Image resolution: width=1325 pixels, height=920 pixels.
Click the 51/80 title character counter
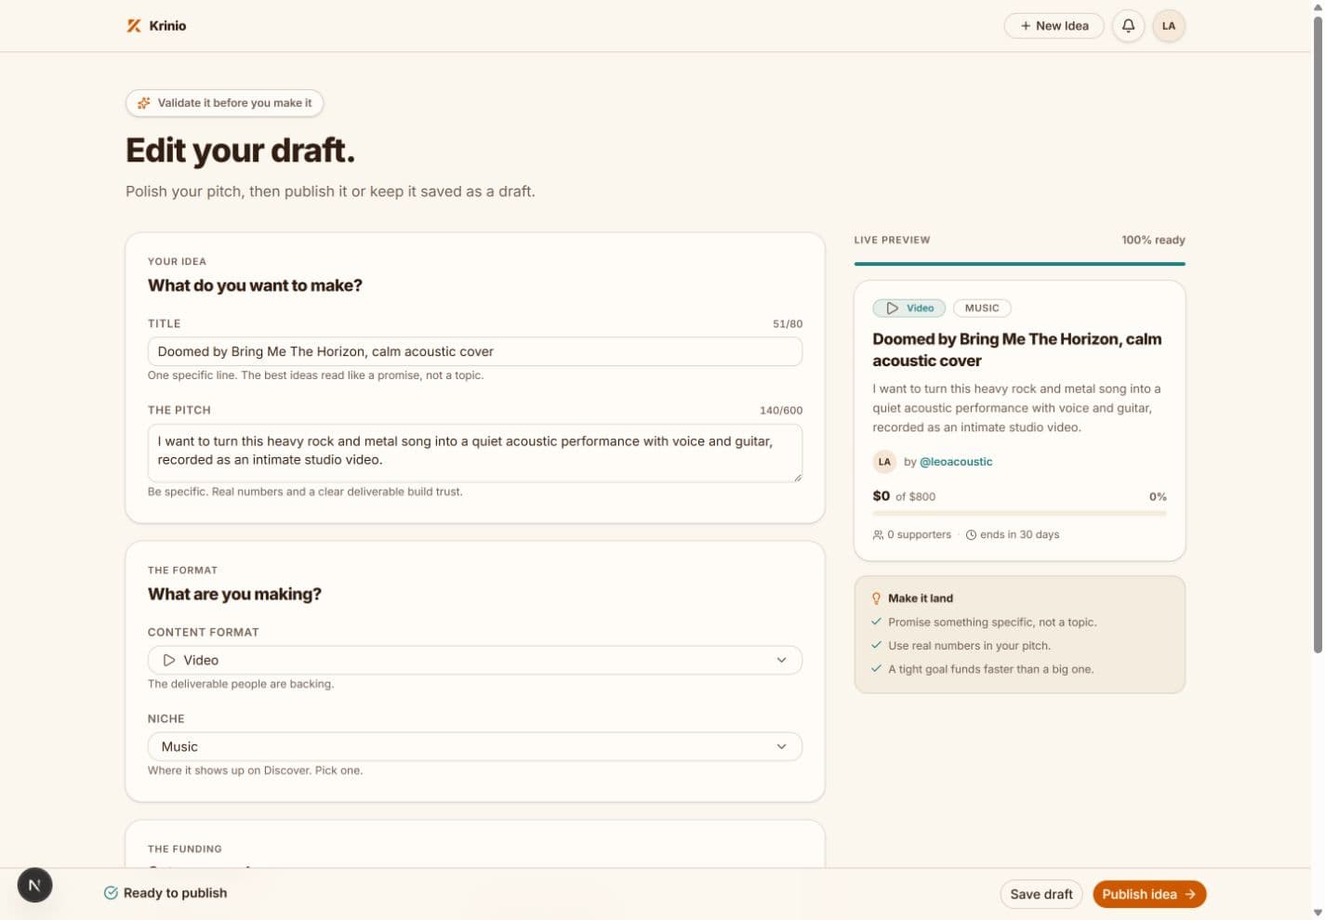(x=788, y=324)
